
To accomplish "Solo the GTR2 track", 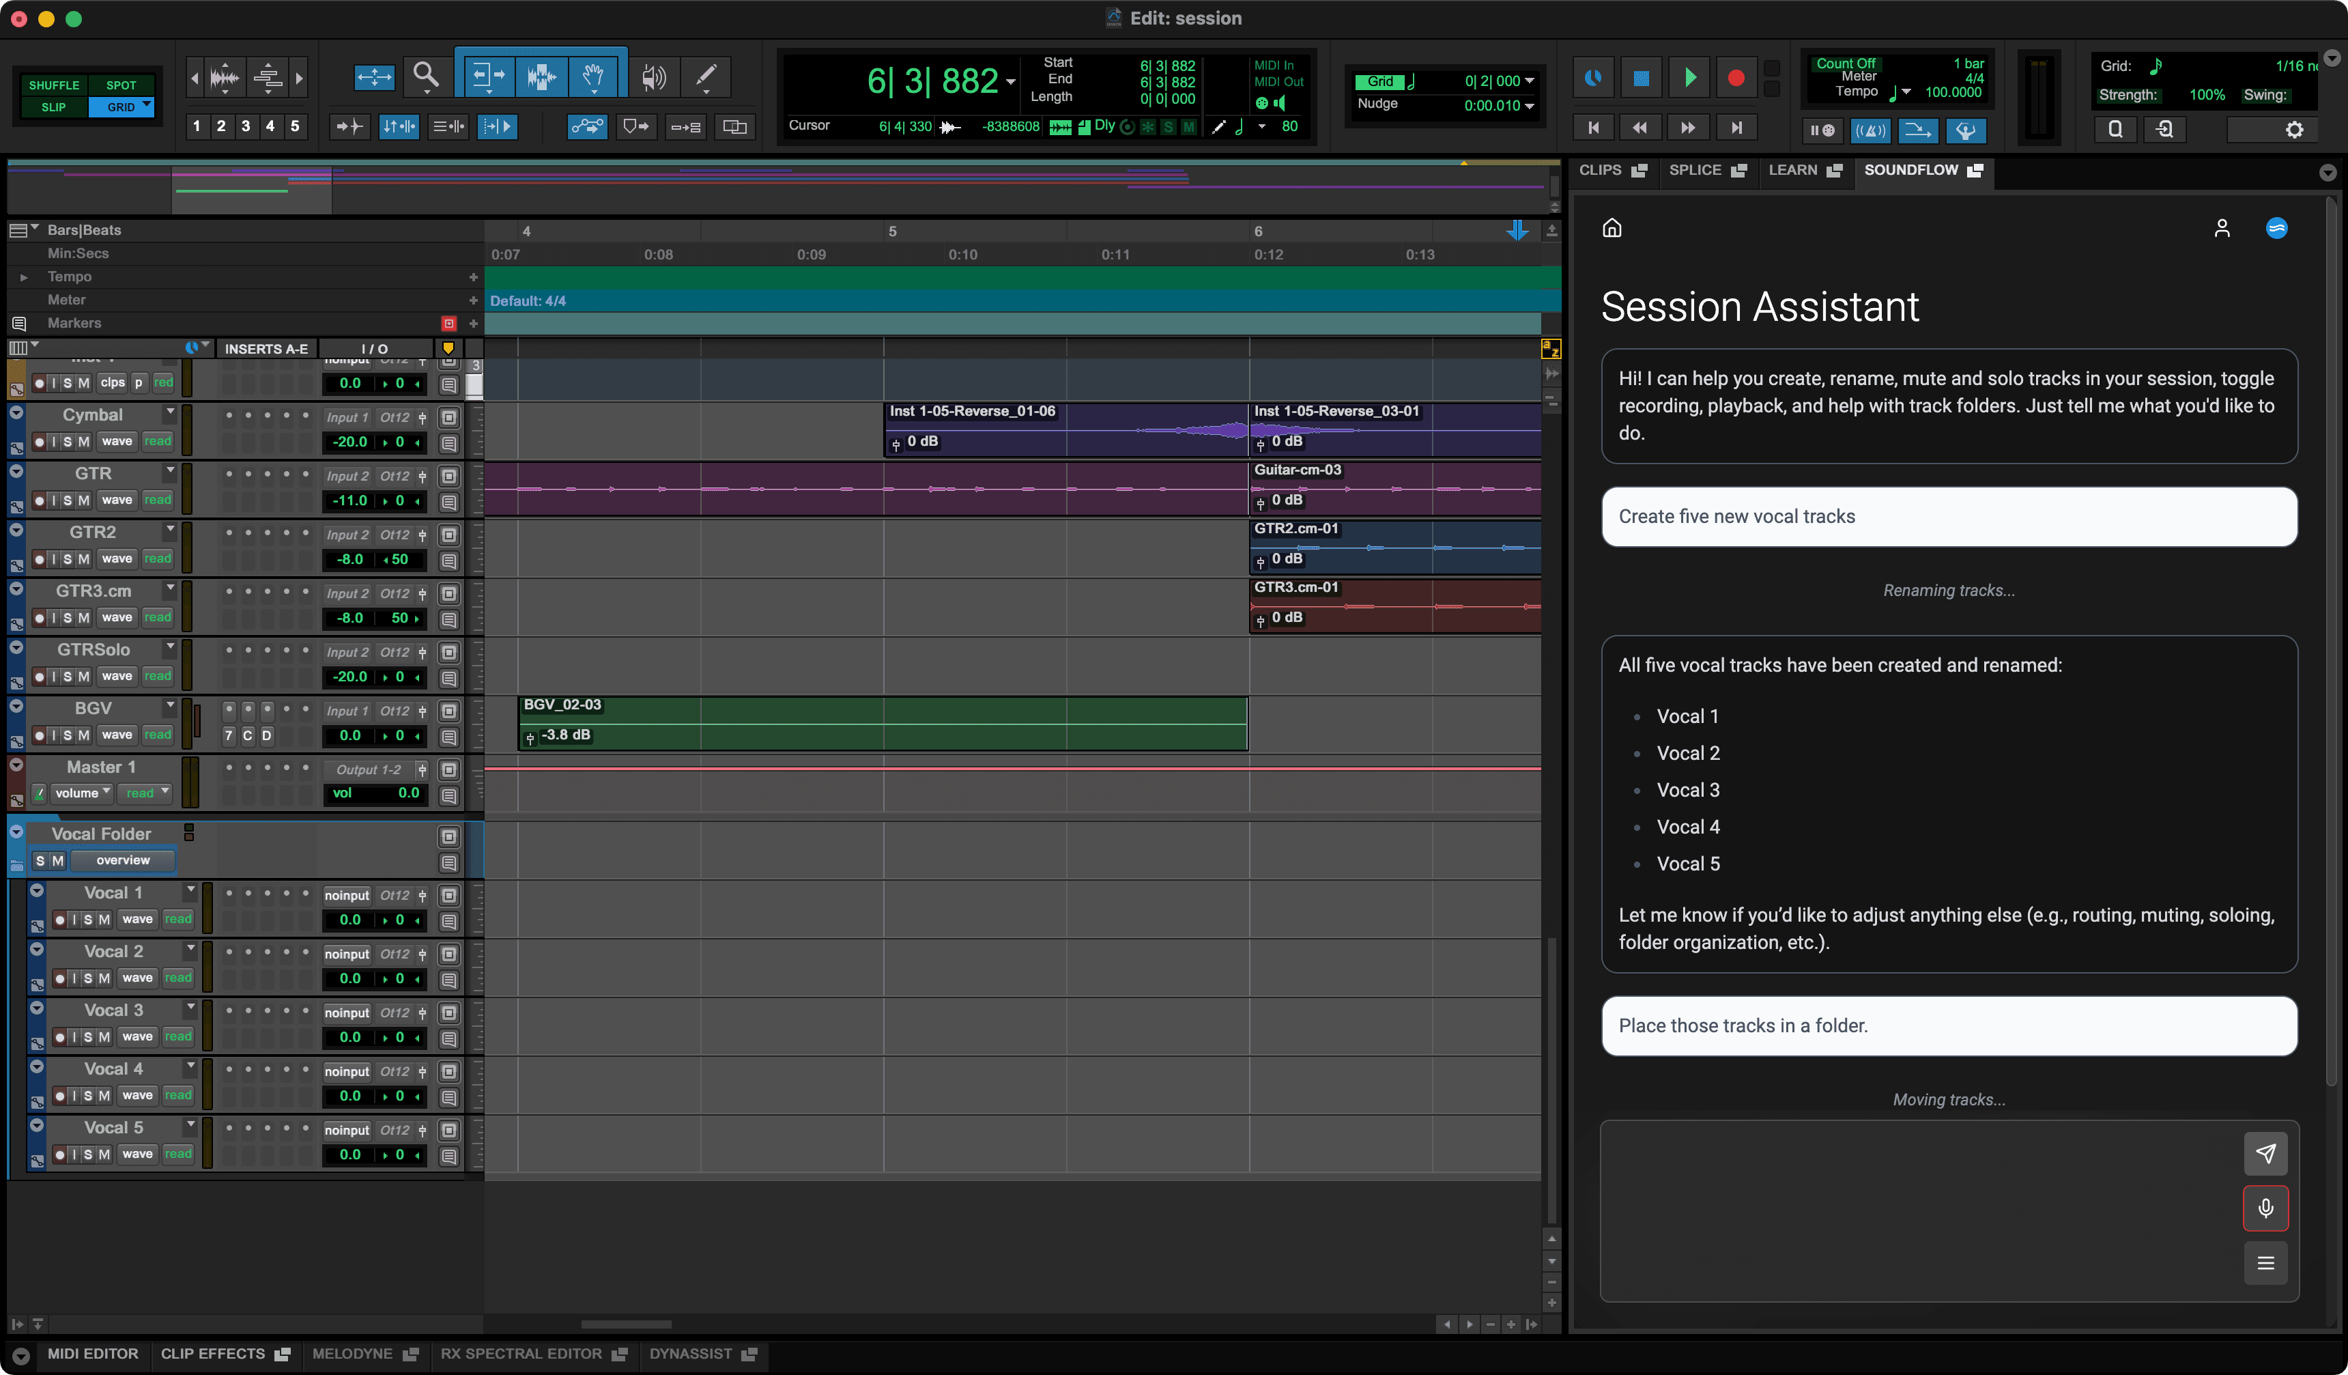I will click(x=68, y=559).
